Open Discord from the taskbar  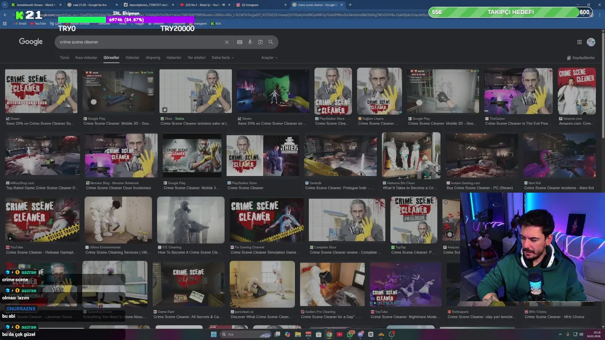(360, 334)
